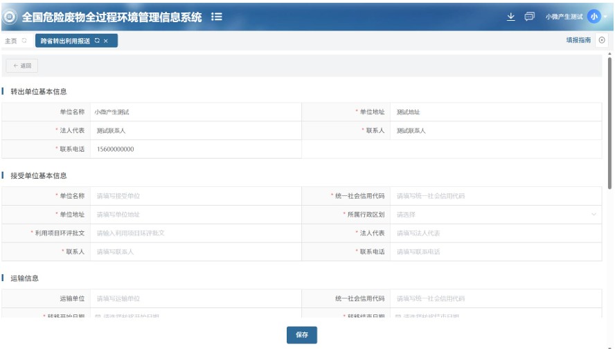Click the 运输信息 section heading

tap(24, 278)
